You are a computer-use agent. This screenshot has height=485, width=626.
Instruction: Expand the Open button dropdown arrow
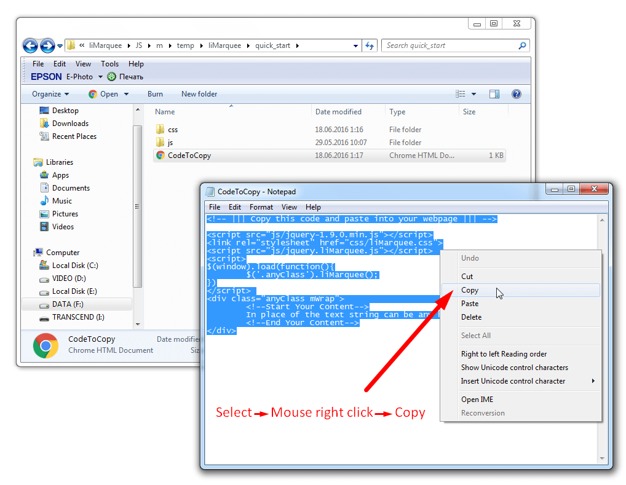(127, 94)
